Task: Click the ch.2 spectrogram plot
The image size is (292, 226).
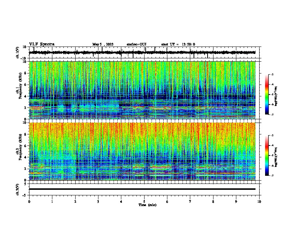Action: [142, 151]
